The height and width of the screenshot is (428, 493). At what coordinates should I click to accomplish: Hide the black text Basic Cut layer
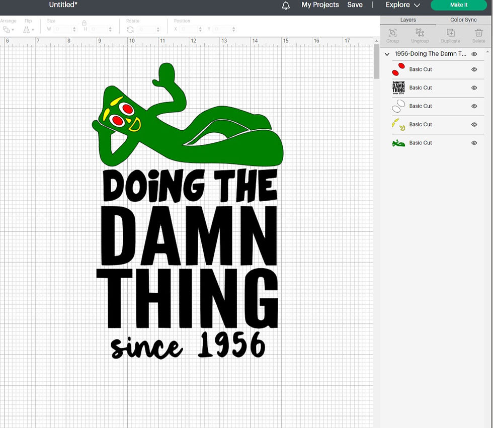pos(474,88)
